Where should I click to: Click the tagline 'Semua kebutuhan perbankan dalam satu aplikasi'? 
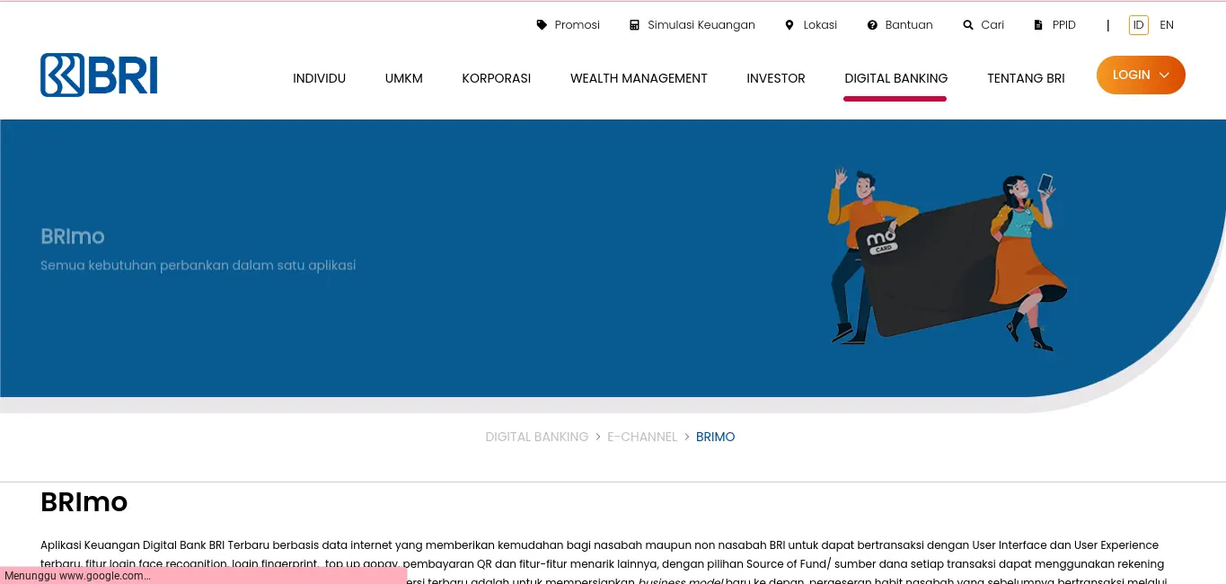tap(198, 265)
